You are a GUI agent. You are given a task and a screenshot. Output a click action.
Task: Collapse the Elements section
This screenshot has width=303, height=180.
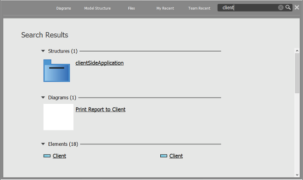tap(43, 144)
